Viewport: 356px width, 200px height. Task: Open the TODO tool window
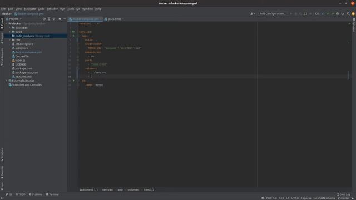21,194
